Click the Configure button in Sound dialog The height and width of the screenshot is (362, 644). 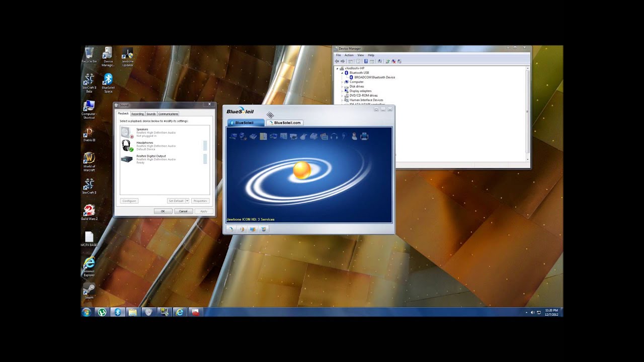(x=129, y=201)
